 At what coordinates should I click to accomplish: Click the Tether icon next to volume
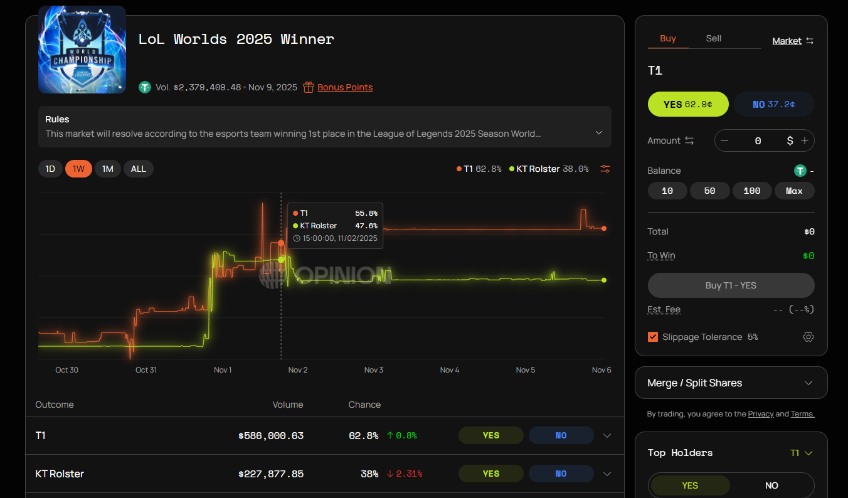click(145, 87)
